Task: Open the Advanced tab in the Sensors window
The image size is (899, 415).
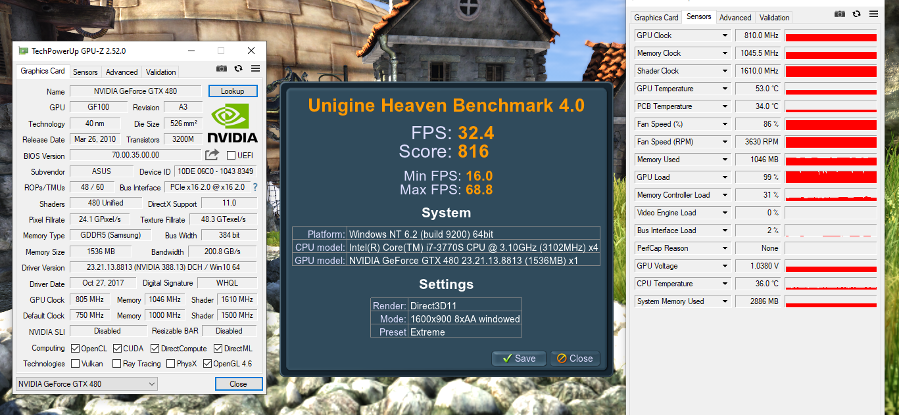Action: [x=735, y=18]
